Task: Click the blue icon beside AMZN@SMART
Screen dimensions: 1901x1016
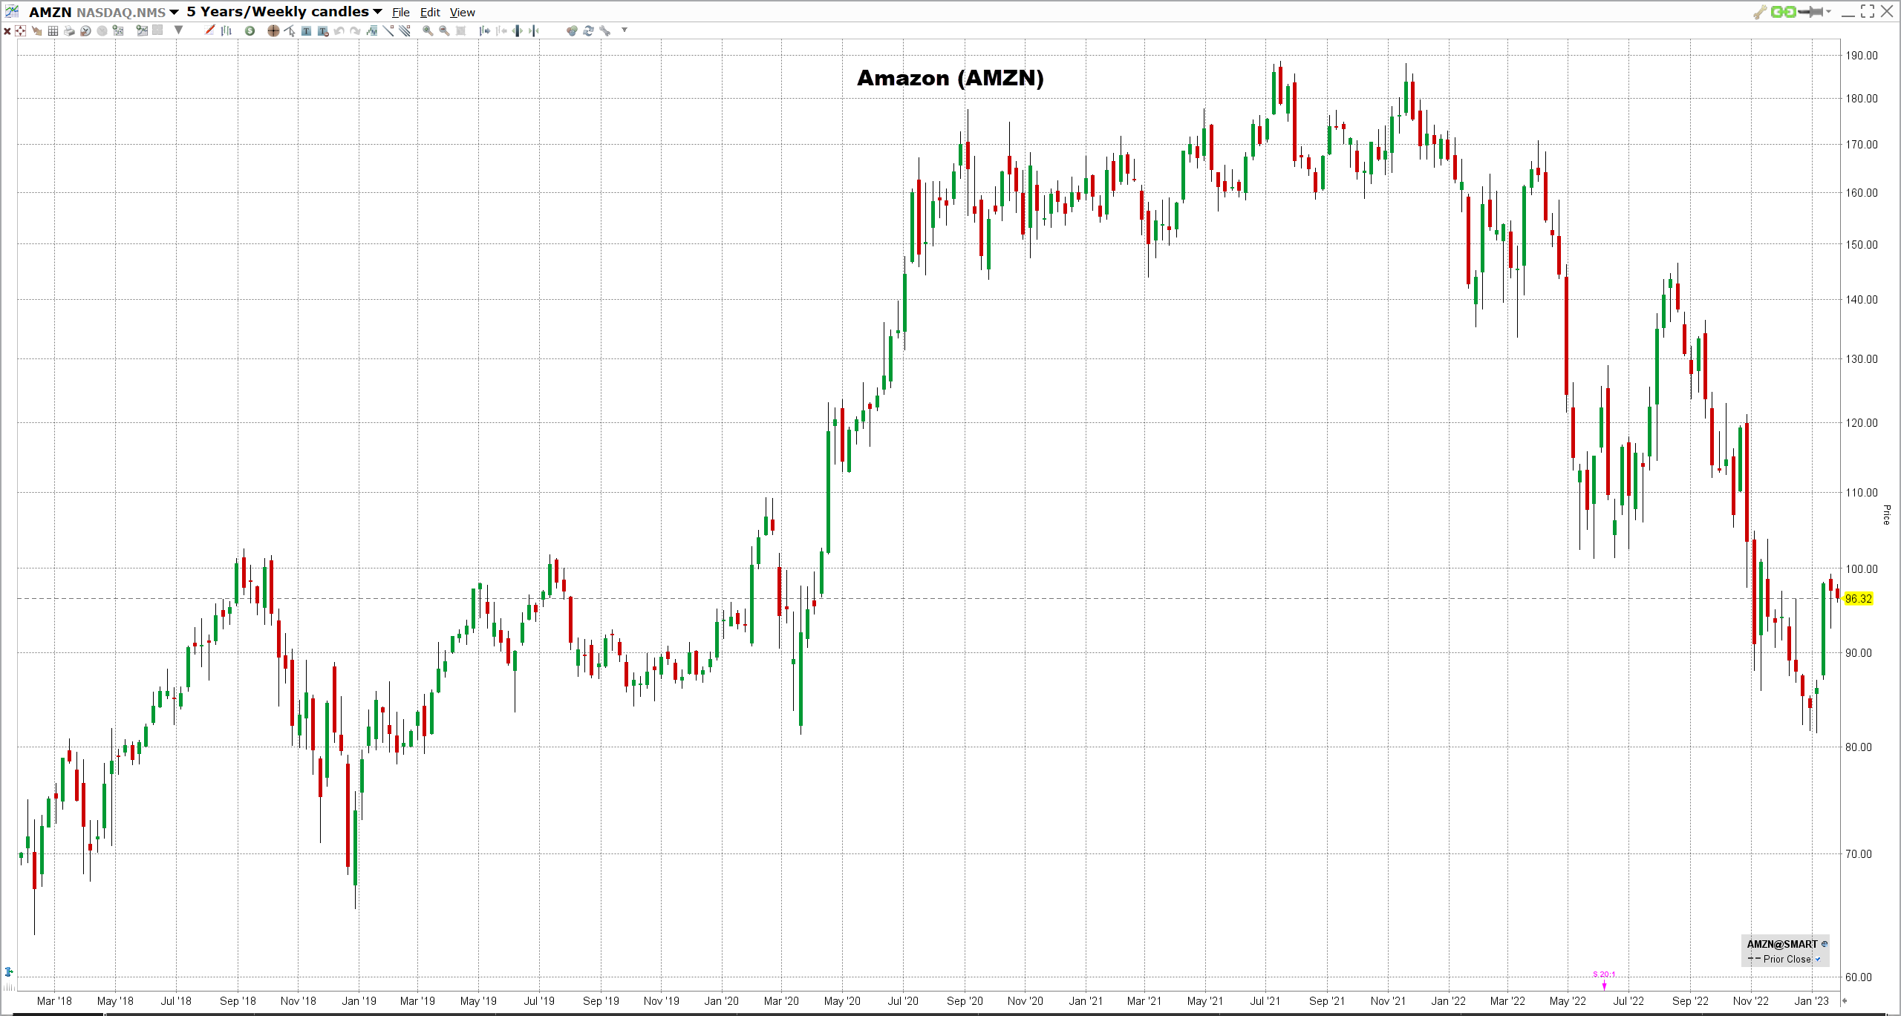Action: (1825, 944)
